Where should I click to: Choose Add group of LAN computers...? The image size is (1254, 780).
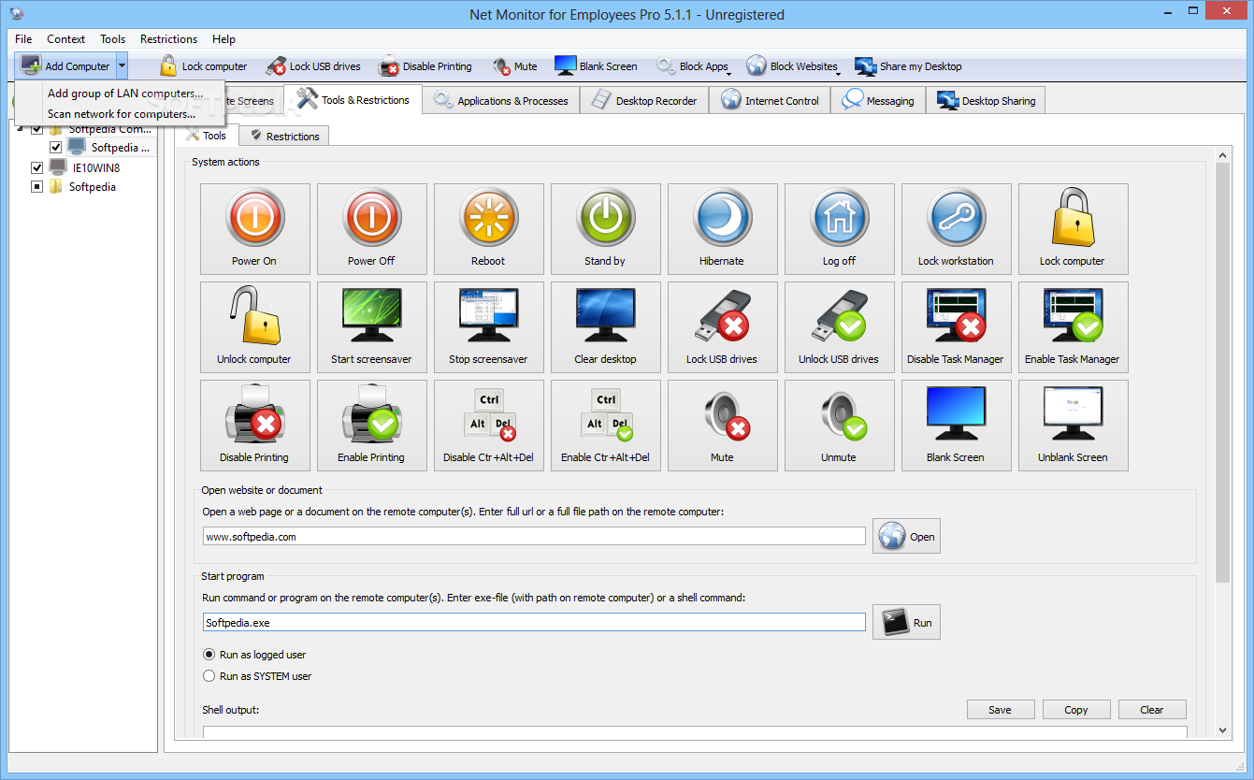click(x=125, y=94)
